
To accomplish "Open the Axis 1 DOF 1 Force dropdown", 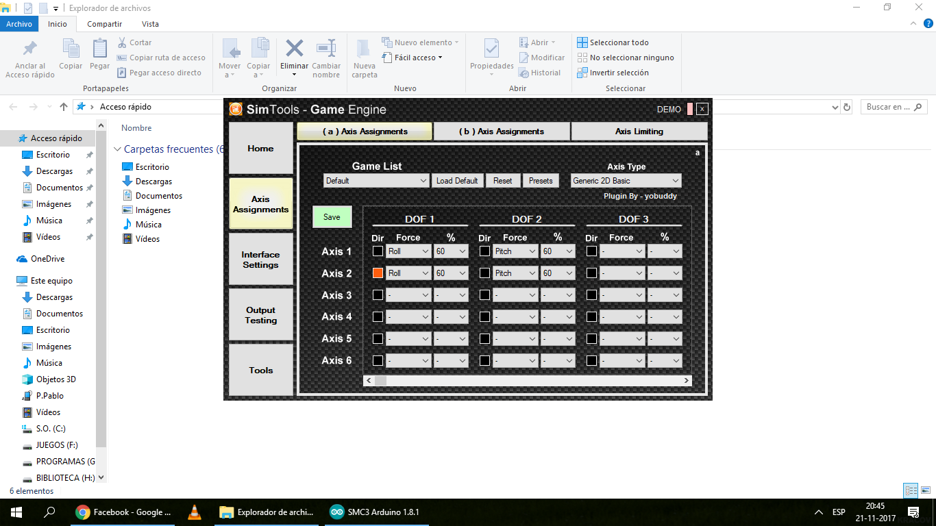I will (x=408, y=251).
